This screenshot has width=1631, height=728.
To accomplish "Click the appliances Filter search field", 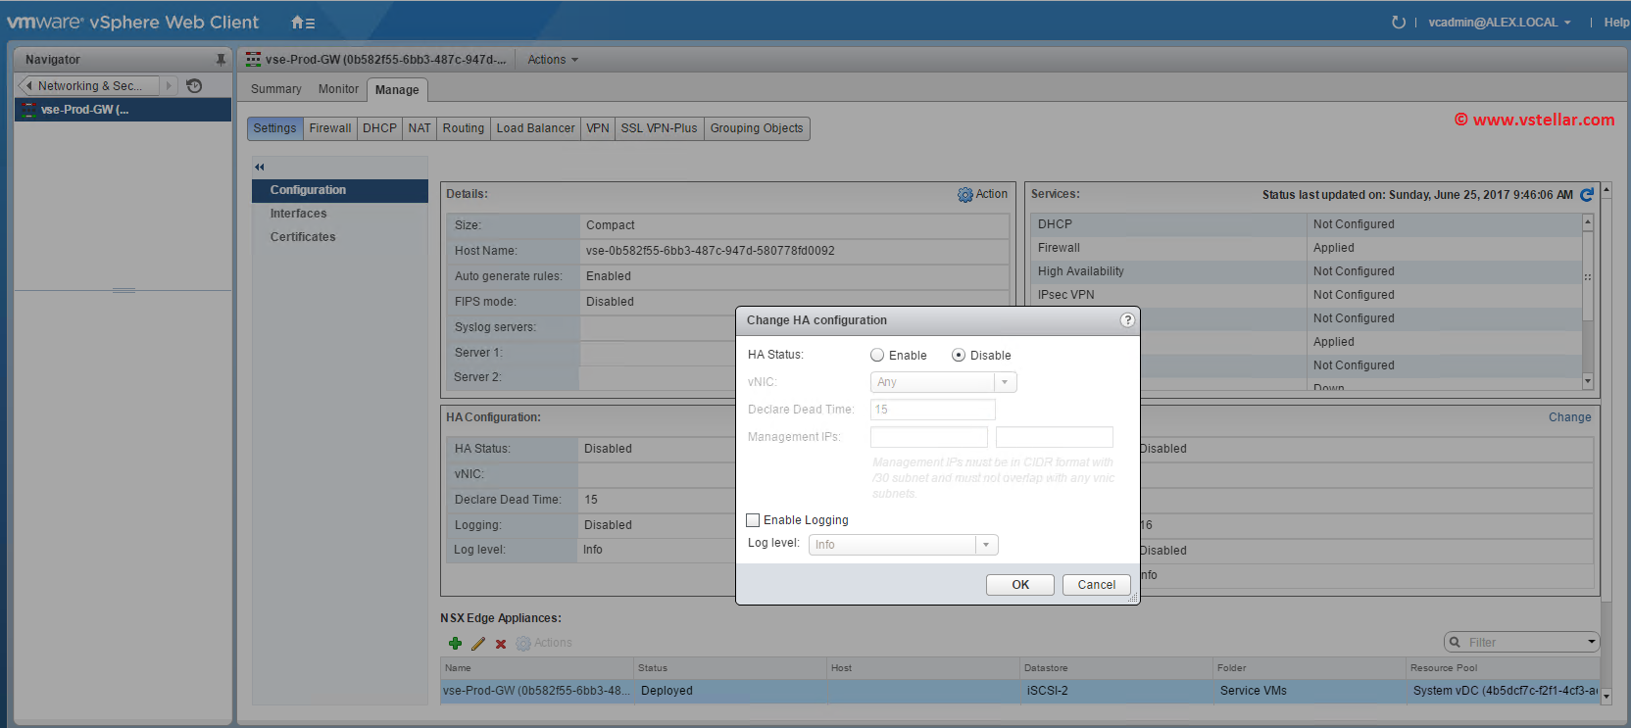I will point(1521,643).
